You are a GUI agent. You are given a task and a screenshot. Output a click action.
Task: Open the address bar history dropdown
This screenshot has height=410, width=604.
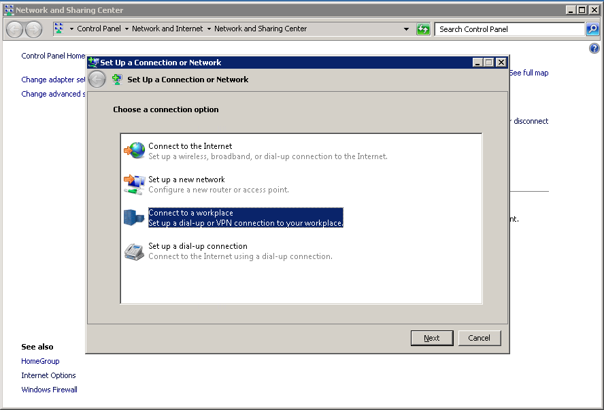pyautogui.click(x=407, y=29)
